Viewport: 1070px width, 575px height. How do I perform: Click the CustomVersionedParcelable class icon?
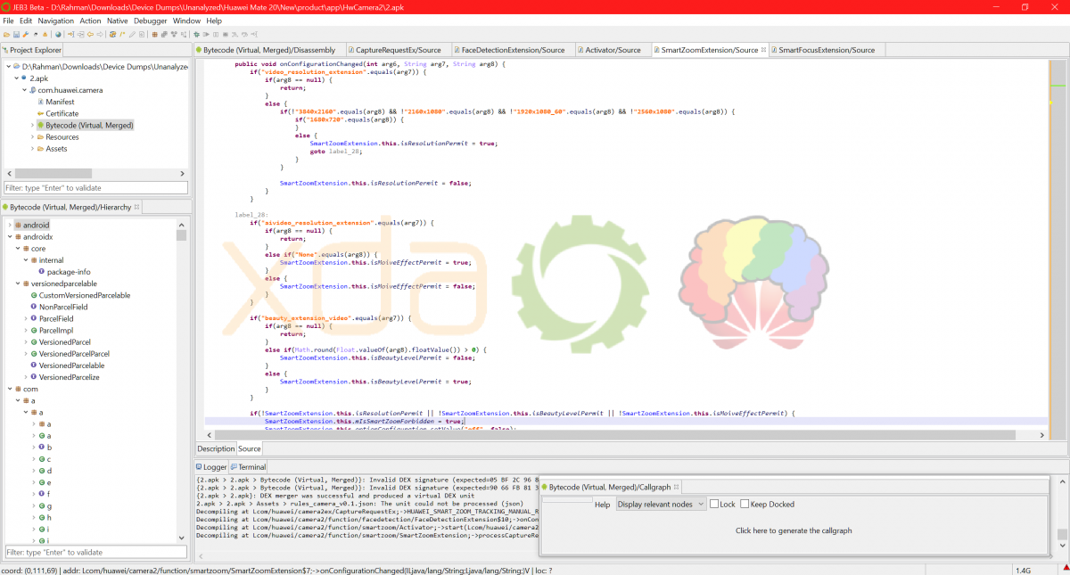pos(33,295)
